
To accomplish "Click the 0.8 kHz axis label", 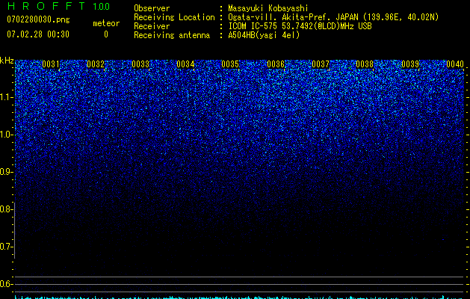I will coord(7,209).
